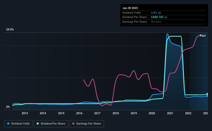The width and height of the screenshot is (212, 131).
Task: Click the 2018 x-axis label
Action: point(116,113)
